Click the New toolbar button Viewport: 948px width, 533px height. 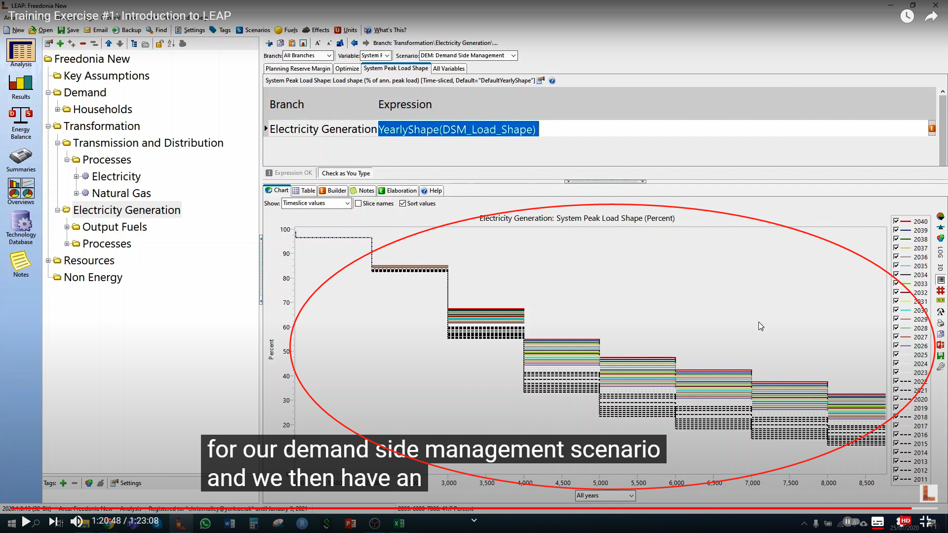tap(14, 30)
